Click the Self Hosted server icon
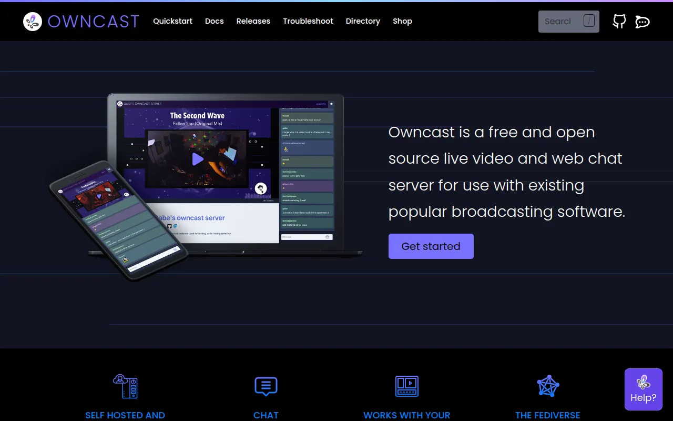 [125, 386]
